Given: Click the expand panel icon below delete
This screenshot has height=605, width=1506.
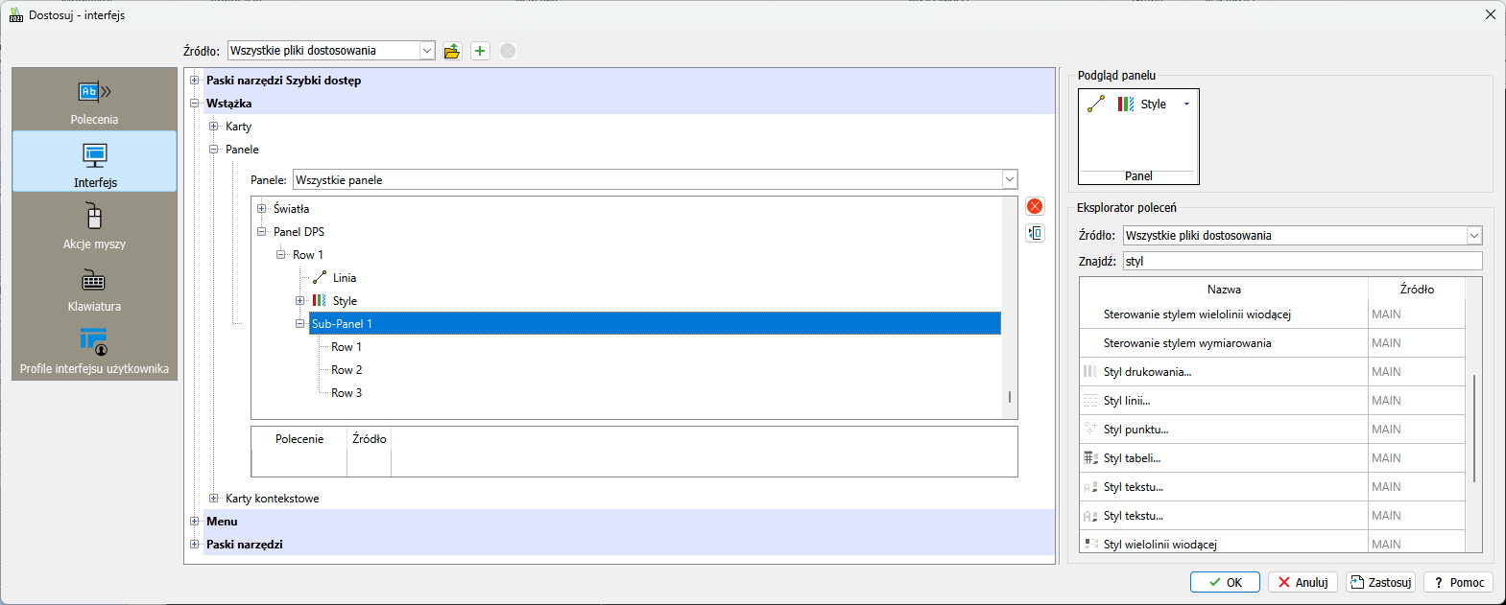Looking at the screenshot, I should click(x=1035, y=233).
